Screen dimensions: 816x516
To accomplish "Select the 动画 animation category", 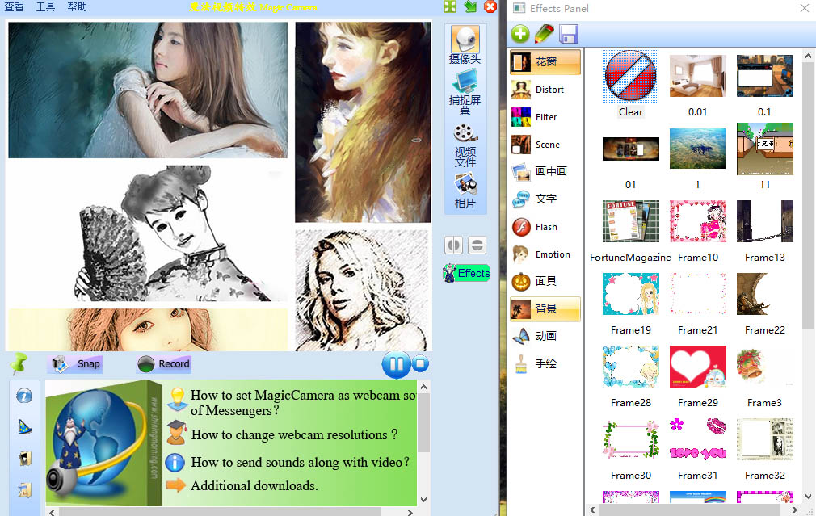I will coord(545,336).
